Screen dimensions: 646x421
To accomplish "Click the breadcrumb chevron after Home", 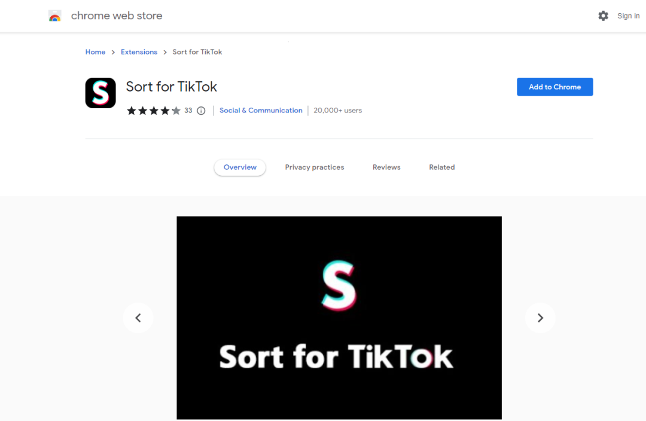I will [113, 52].
